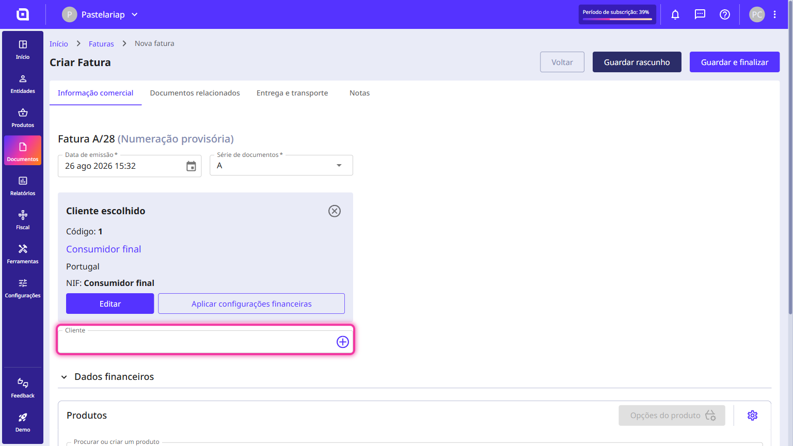Open the product table settings gear
Viewport: 793px width, 446px height.
pos(753,416)
